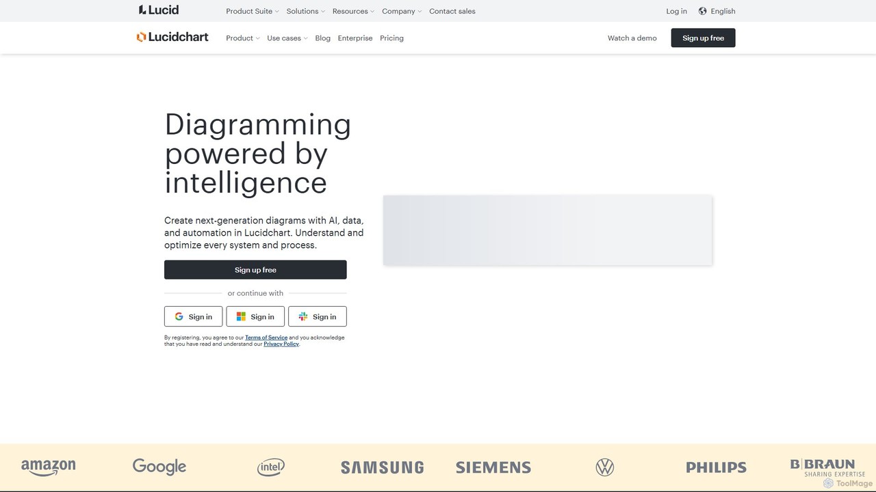Click the 'Create next-generation diagrams' paragraph
Image resolution: width=876 pixels, height=492 pixels.
pyautogui.click(x=264, y=233)
